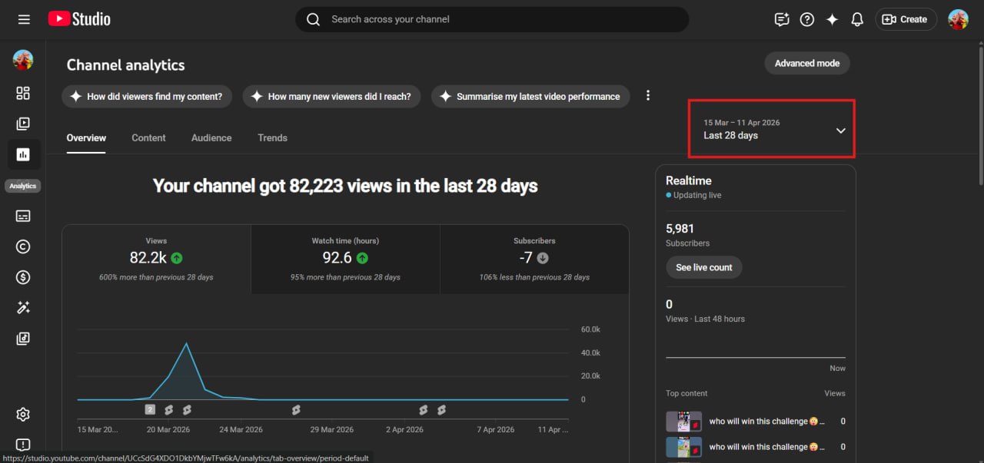Click '600% more than previous 28 days' text
Image resolution: width=984 pixels, height=463 pixels.
156,277
